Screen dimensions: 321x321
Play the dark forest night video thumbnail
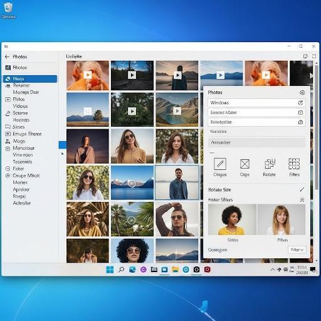click(x=132, y=75)
